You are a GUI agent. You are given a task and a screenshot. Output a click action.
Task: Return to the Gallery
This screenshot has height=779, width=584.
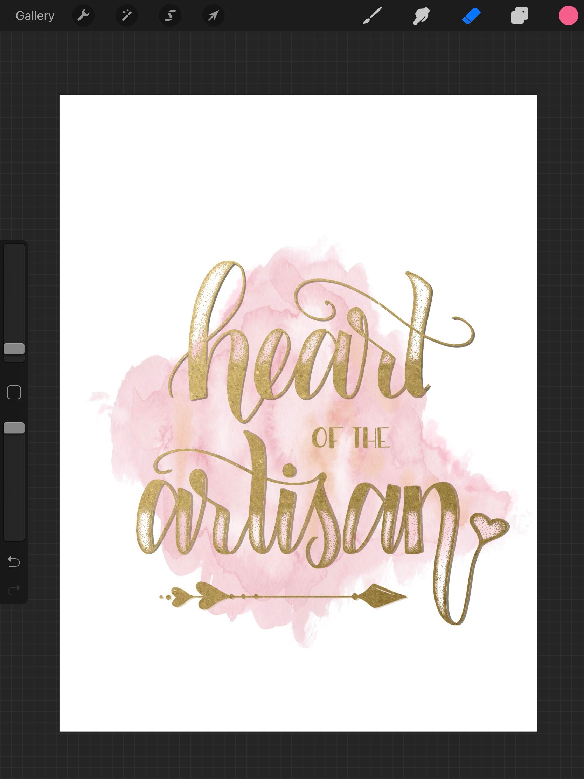point(35,15)
